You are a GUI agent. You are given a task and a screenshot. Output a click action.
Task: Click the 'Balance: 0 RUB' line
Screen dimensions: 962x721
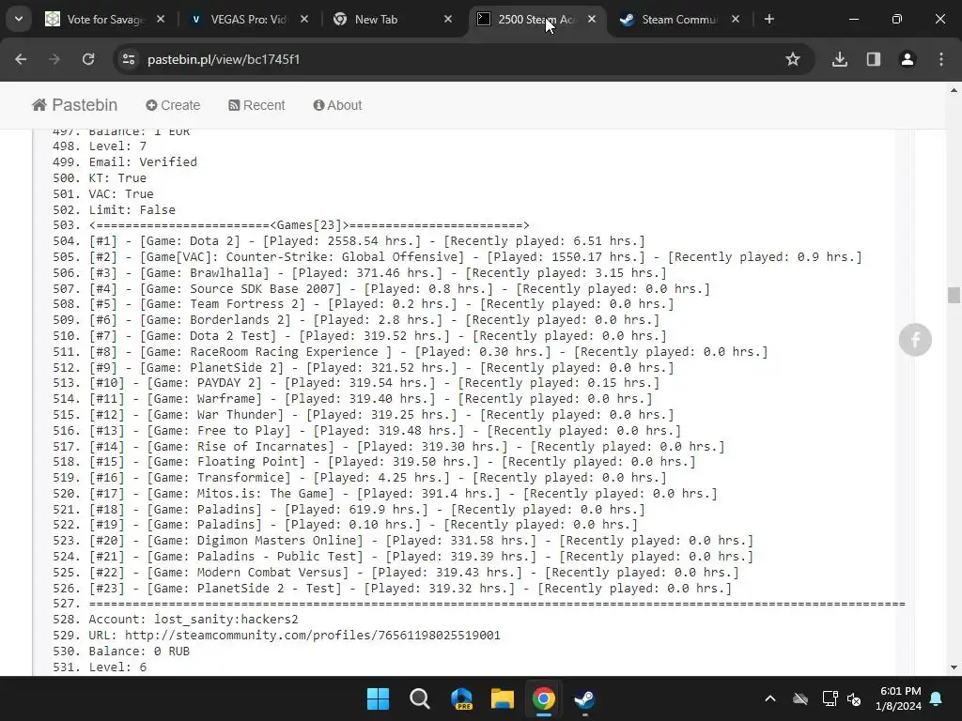[x=139, y=652]
